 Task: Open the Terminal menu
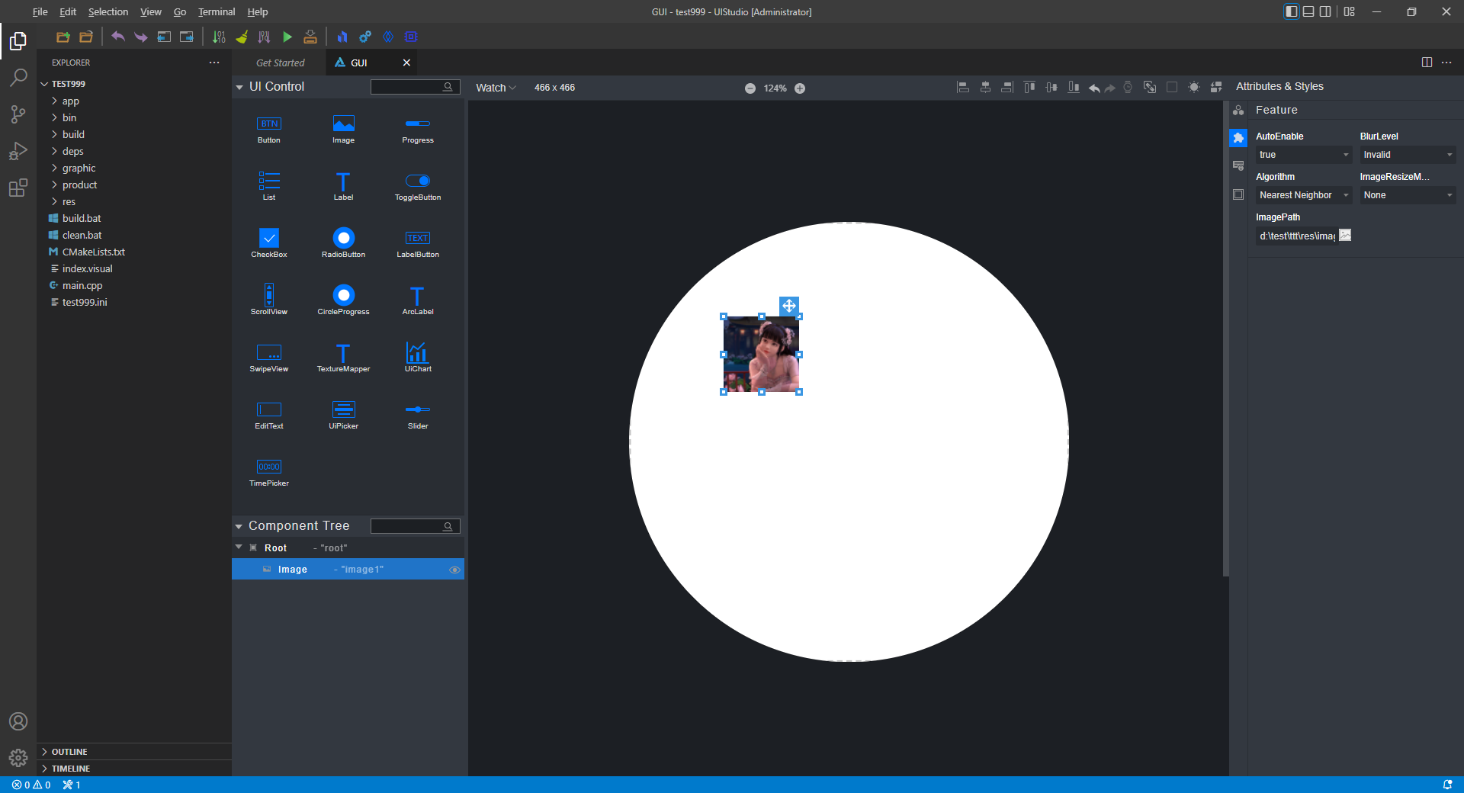[x=217, y=12]
